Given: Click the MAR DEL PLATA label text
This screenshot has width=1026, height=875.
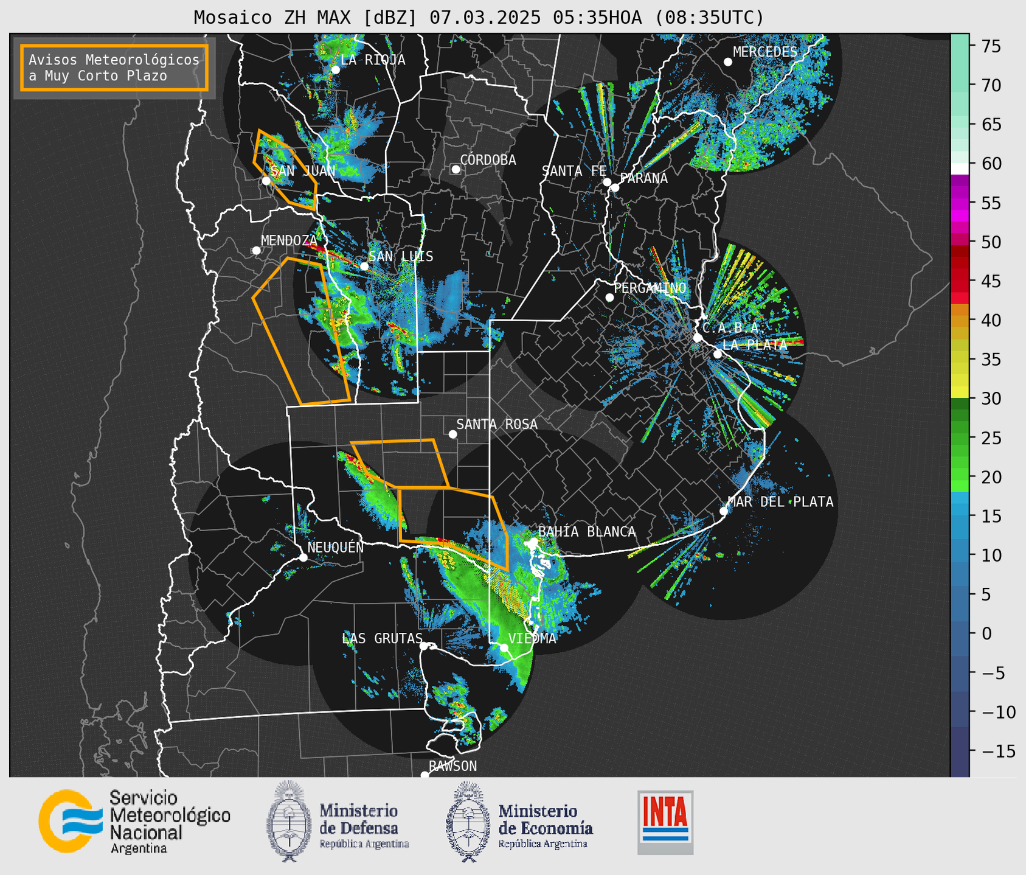Looking at the screenshot, I should [x=781, y=501].
